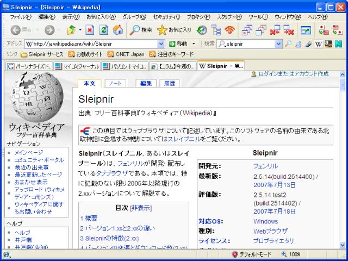
Task: Open the RSS feed orange icon
Action: click(229, 30)
